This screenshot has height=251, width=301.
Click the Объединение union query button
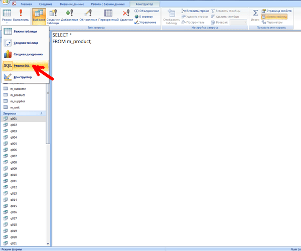[x=147, y=11]
